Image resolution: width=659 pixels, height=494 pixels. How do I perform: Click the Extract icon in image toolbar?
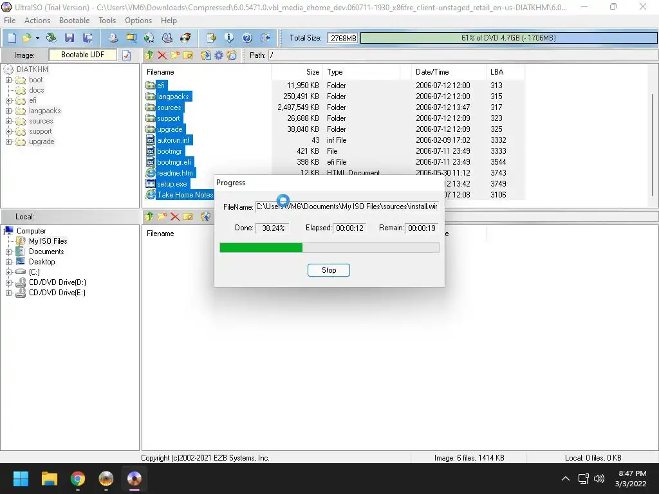[205, 55]
